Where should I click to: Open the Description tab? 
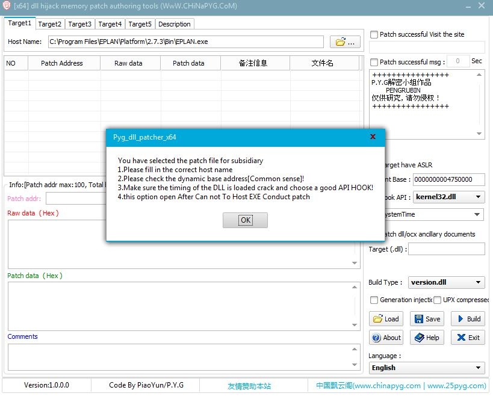[x=175, y=24]
